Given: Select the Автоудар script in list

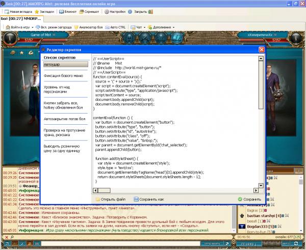Looking at the screenshot, I should coord(66,65).
